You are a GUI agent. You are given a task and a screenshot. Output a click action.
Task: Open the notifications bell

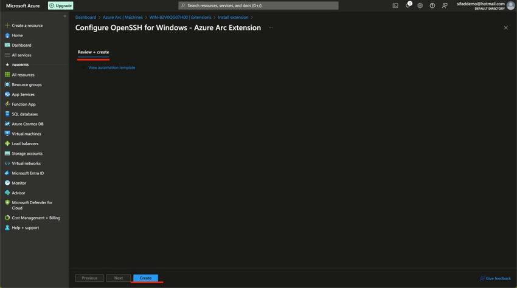[408, 5]
